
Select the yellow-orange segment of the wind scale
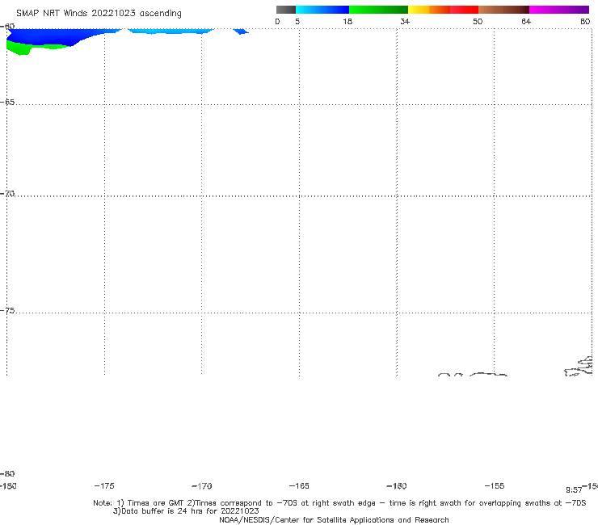pos(429,10)
